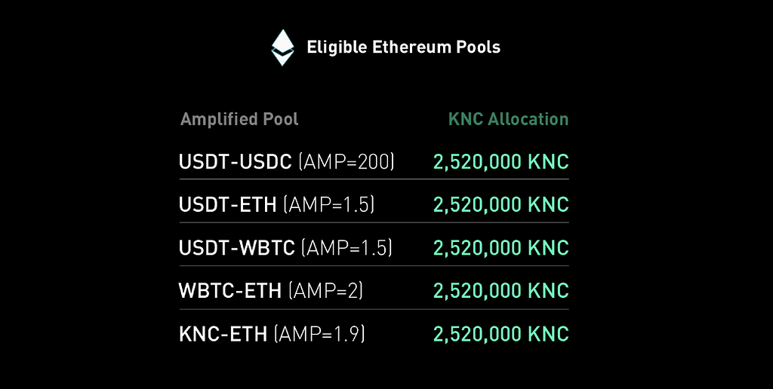The image size is (773, 389).
Task: Click the AMP=2 label
Action: [x=324, y=291]
